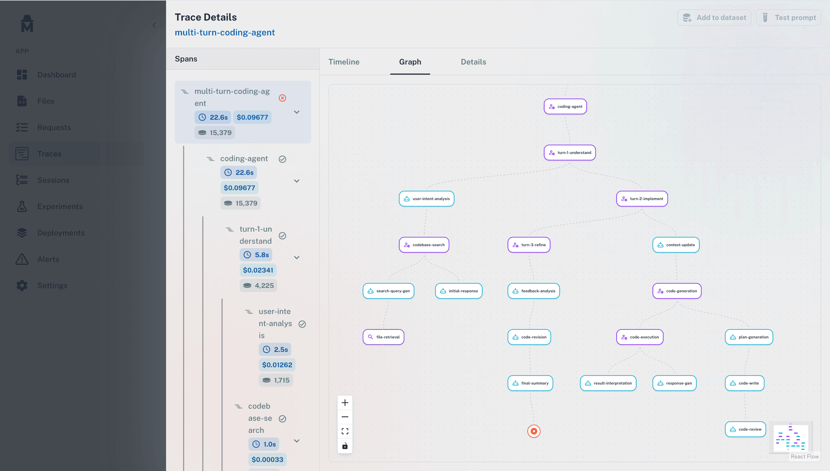Open the Alerts section
830x471 pixels.
point(48,259)
